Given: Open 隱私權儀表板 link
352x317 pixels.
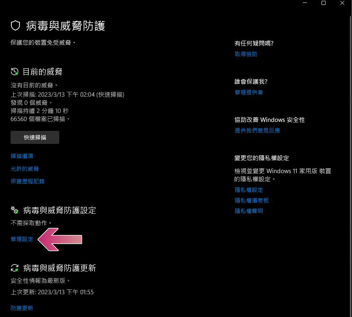Looking at the screenshot, I should pyautogui.click(x=252, y=200).
